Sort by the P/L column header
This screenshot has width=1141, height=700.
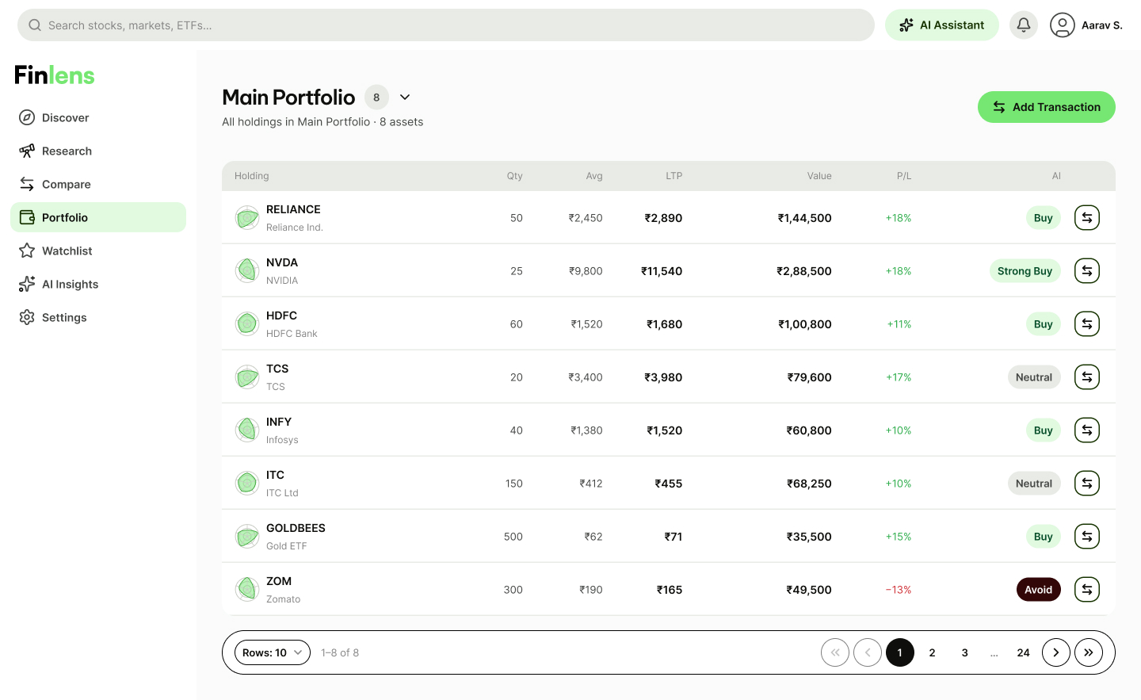[904, 176]
